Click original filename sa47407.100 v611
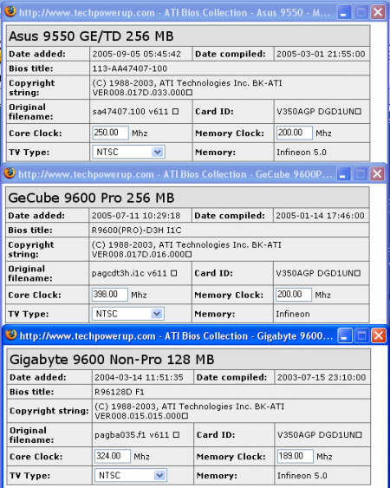 point(135,112)
